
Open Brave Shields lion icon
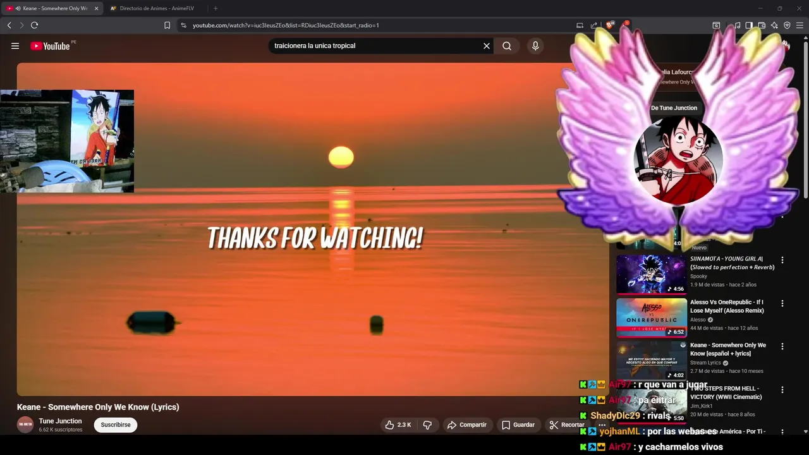[x=610, y=25]
